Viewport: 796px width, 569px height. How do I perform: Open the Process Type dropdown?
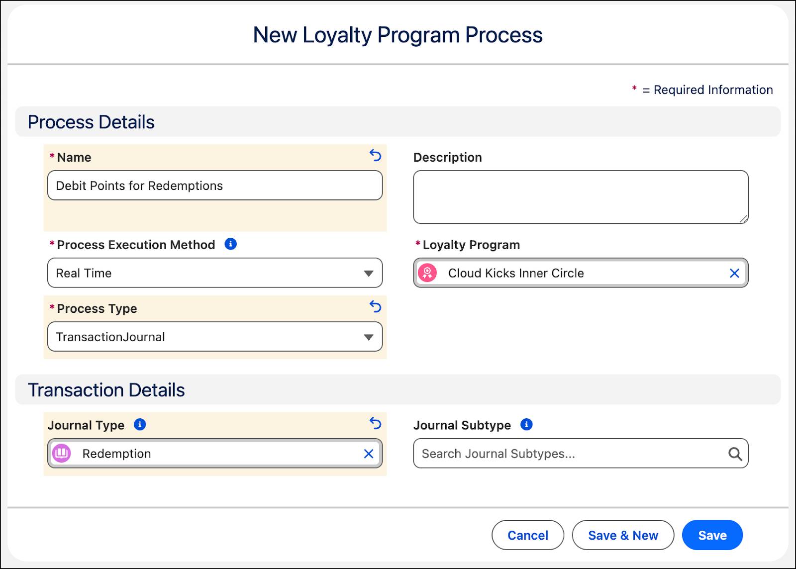pyautogui.click(x=369, y=337)
